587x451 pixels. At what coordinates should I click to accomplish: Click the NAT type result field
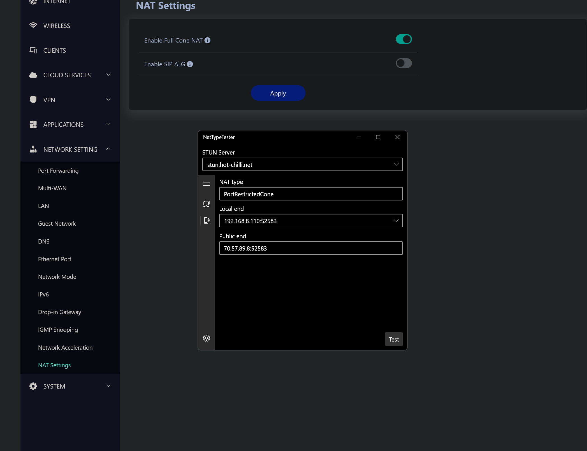coord(311,194)
